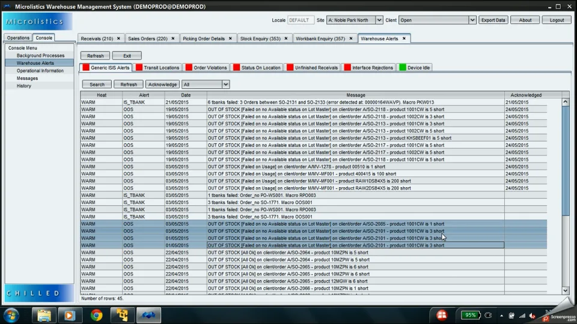The height and width of the screenshot is (324, 577).
Task: Select the blue Microlistics taskbar icon
Action: (x=148, y=315)
